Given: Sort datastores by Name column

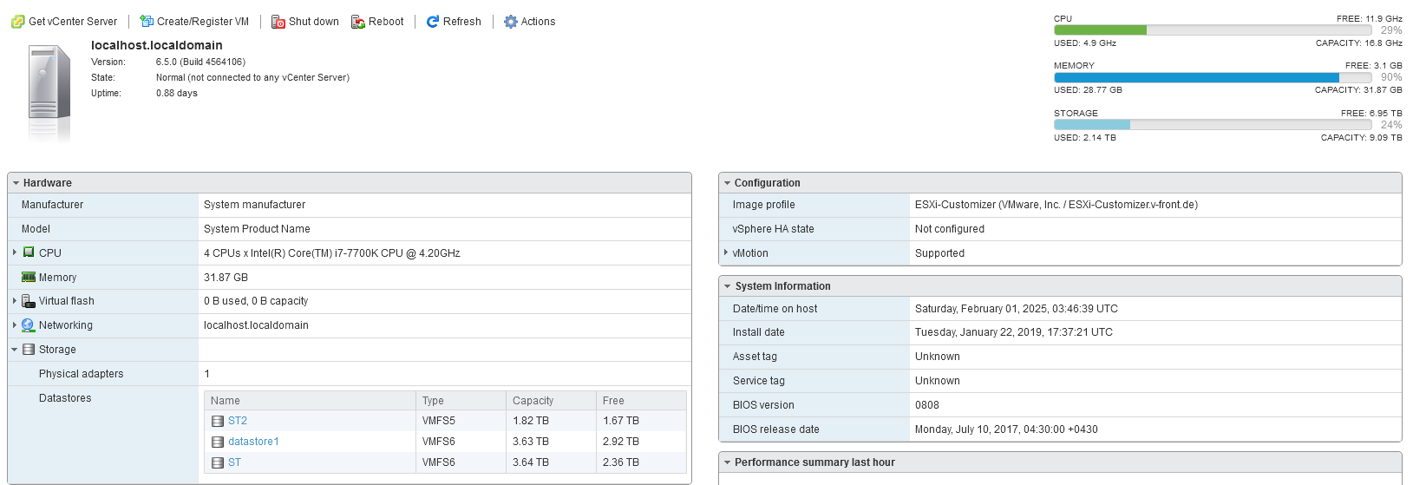Looking at the screenshot, I should [310, 401].
